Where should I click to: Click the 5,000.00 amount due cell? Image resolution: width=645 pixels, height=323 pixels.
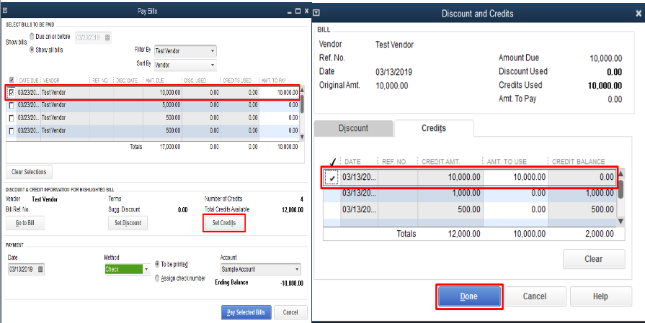coord(162,105)
